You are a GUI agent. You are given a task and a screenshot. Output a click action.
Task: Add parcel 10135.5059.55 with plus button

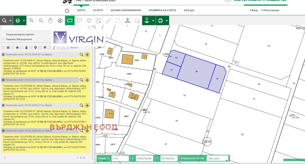[87, 80]
